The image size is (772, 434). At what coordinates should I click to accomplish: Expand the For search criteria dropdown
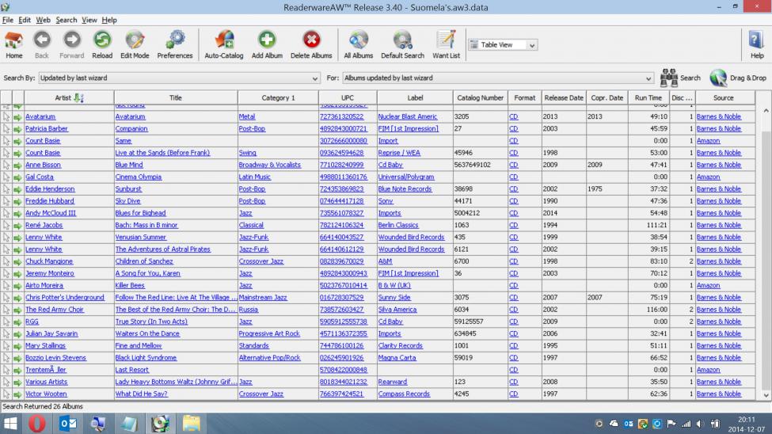point(649,78)
